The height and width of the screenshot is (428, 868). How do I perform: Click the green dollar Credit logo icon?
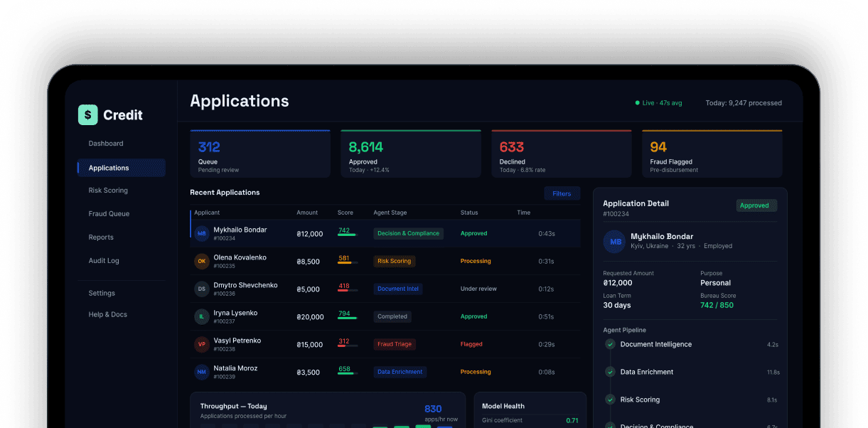[x=87, y=114]
